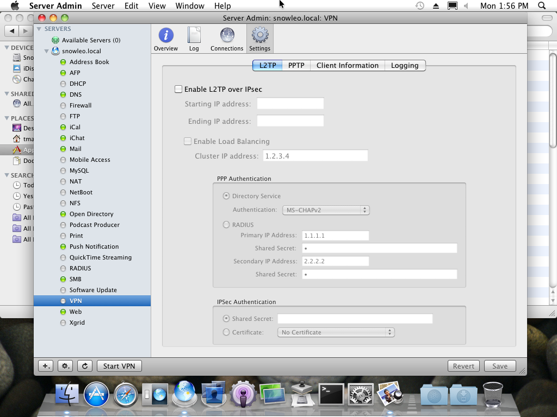Select the snowleo.local server icon
The height and width of the screenshot is (417, 557).
55,50
